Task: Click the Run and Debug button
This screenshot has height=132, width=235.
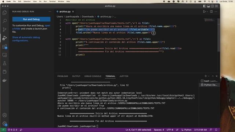Action: pyautogui.click(x=31, y=19)
